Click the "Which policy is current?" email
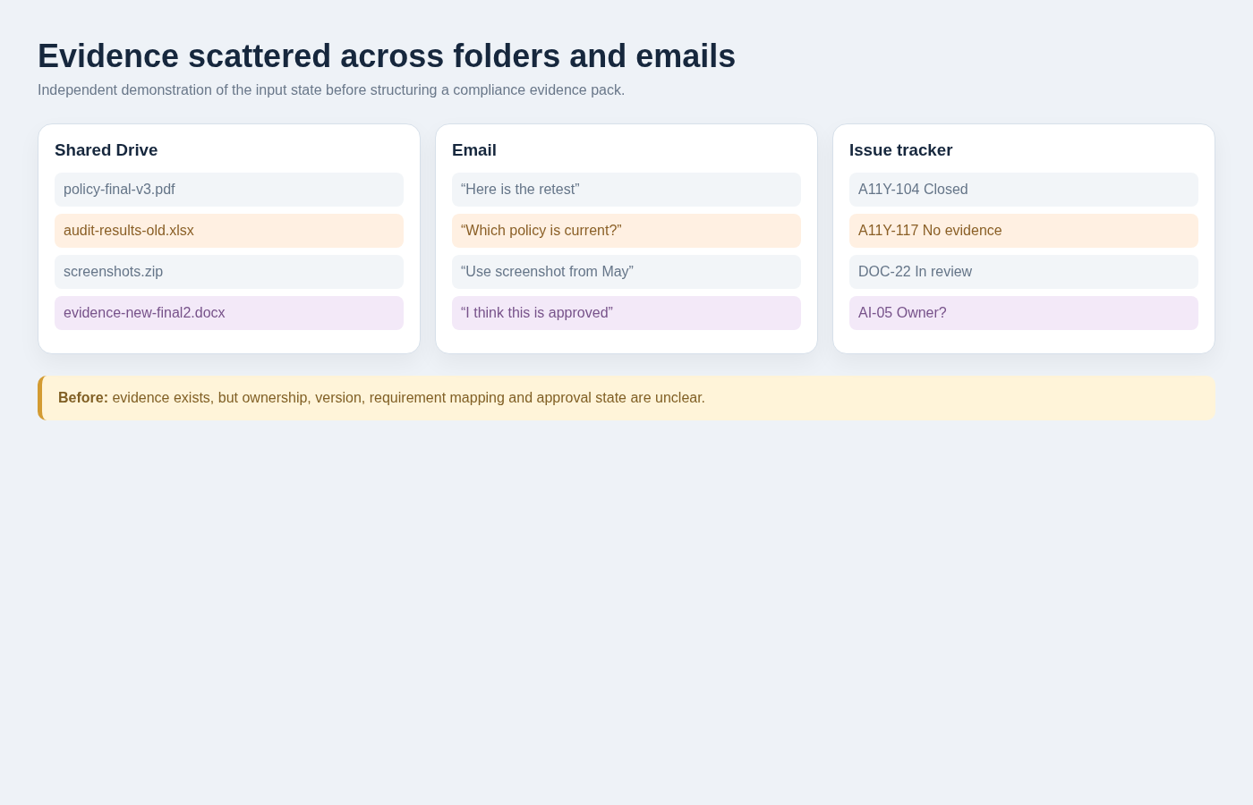The image size is (1253, 805). pos(626,231)
